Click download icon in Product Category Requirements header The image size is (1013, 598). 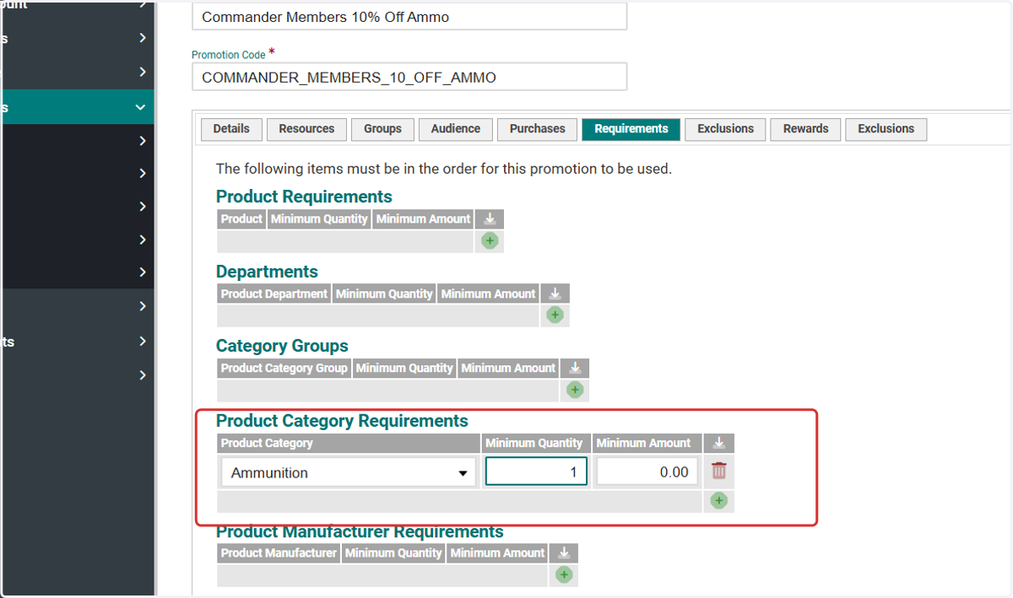tap(719, 443)
